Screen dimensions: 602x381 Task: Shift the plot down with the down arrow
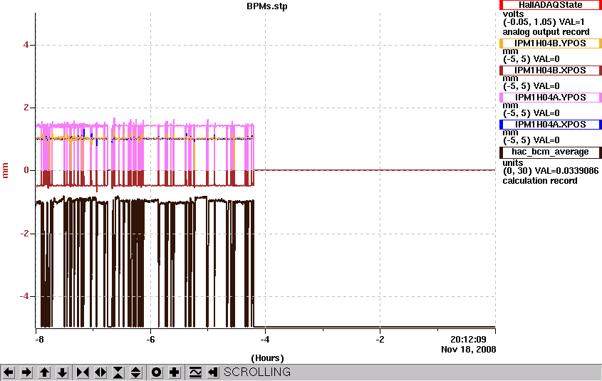click(63, 372)
